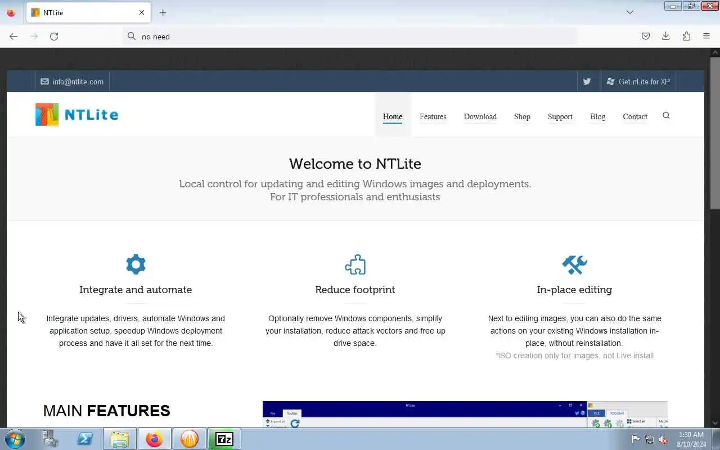The image size is (720, 450).
Task: Click the Reduce footprint heading
Action: [x=355, y=290]
